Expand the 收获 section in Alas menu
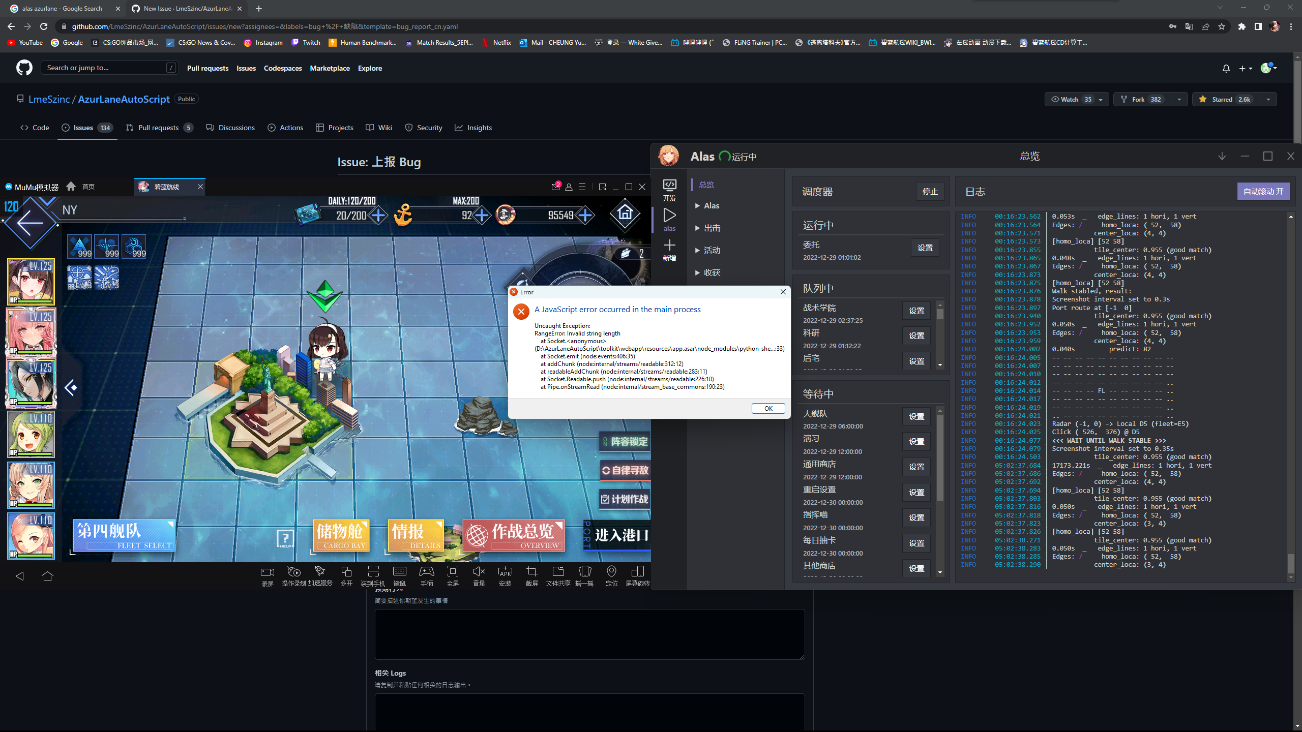 pos(712,272)
